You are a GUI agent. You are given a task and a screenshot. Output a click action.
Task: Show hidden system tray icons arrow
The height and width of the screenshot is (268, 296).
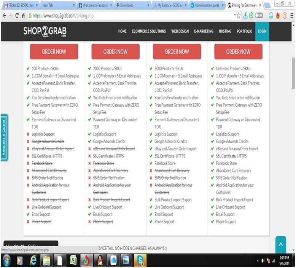point(258,261)
